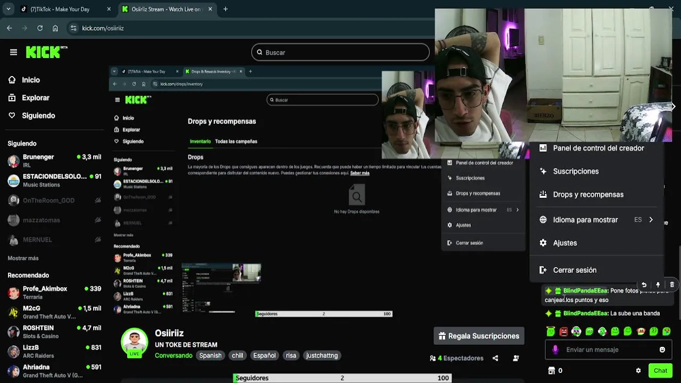Open LizzB recommended channel
Screen dimensions: 681x383
54,352
